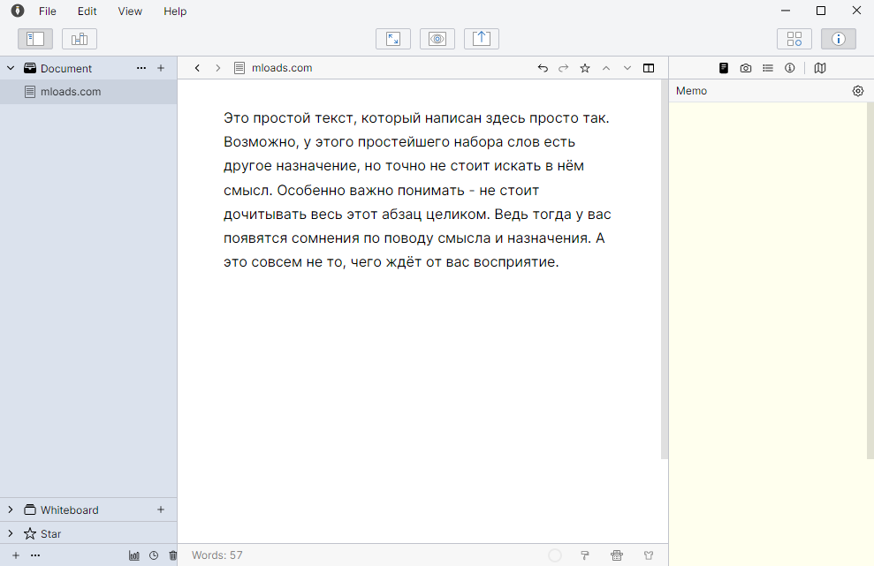Viewport: 874px width, 566px height.
Task: Open the Memo settings gear
Action: click(x=857, y=91)
